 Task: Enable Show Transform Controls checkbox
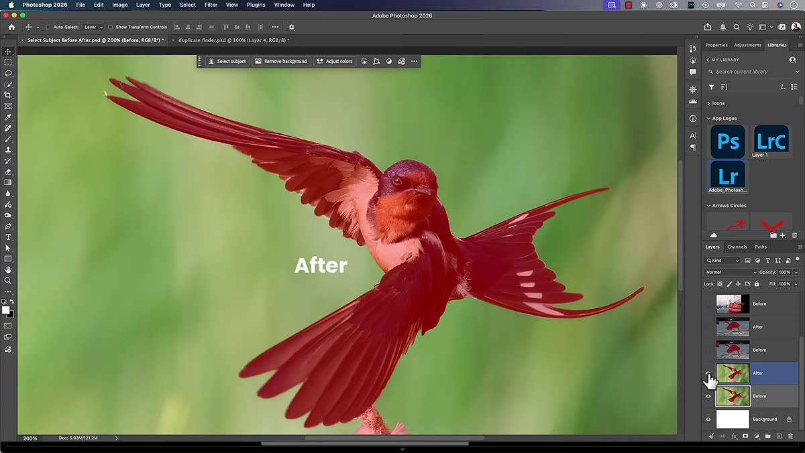point(110,27)
